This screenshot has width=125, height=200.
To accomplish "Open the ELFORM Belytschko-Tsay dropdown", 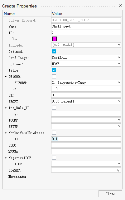I will (x=86, y=82).
